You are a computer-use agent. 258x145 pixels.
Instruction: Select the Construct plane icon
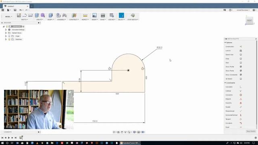click(74, 15)
